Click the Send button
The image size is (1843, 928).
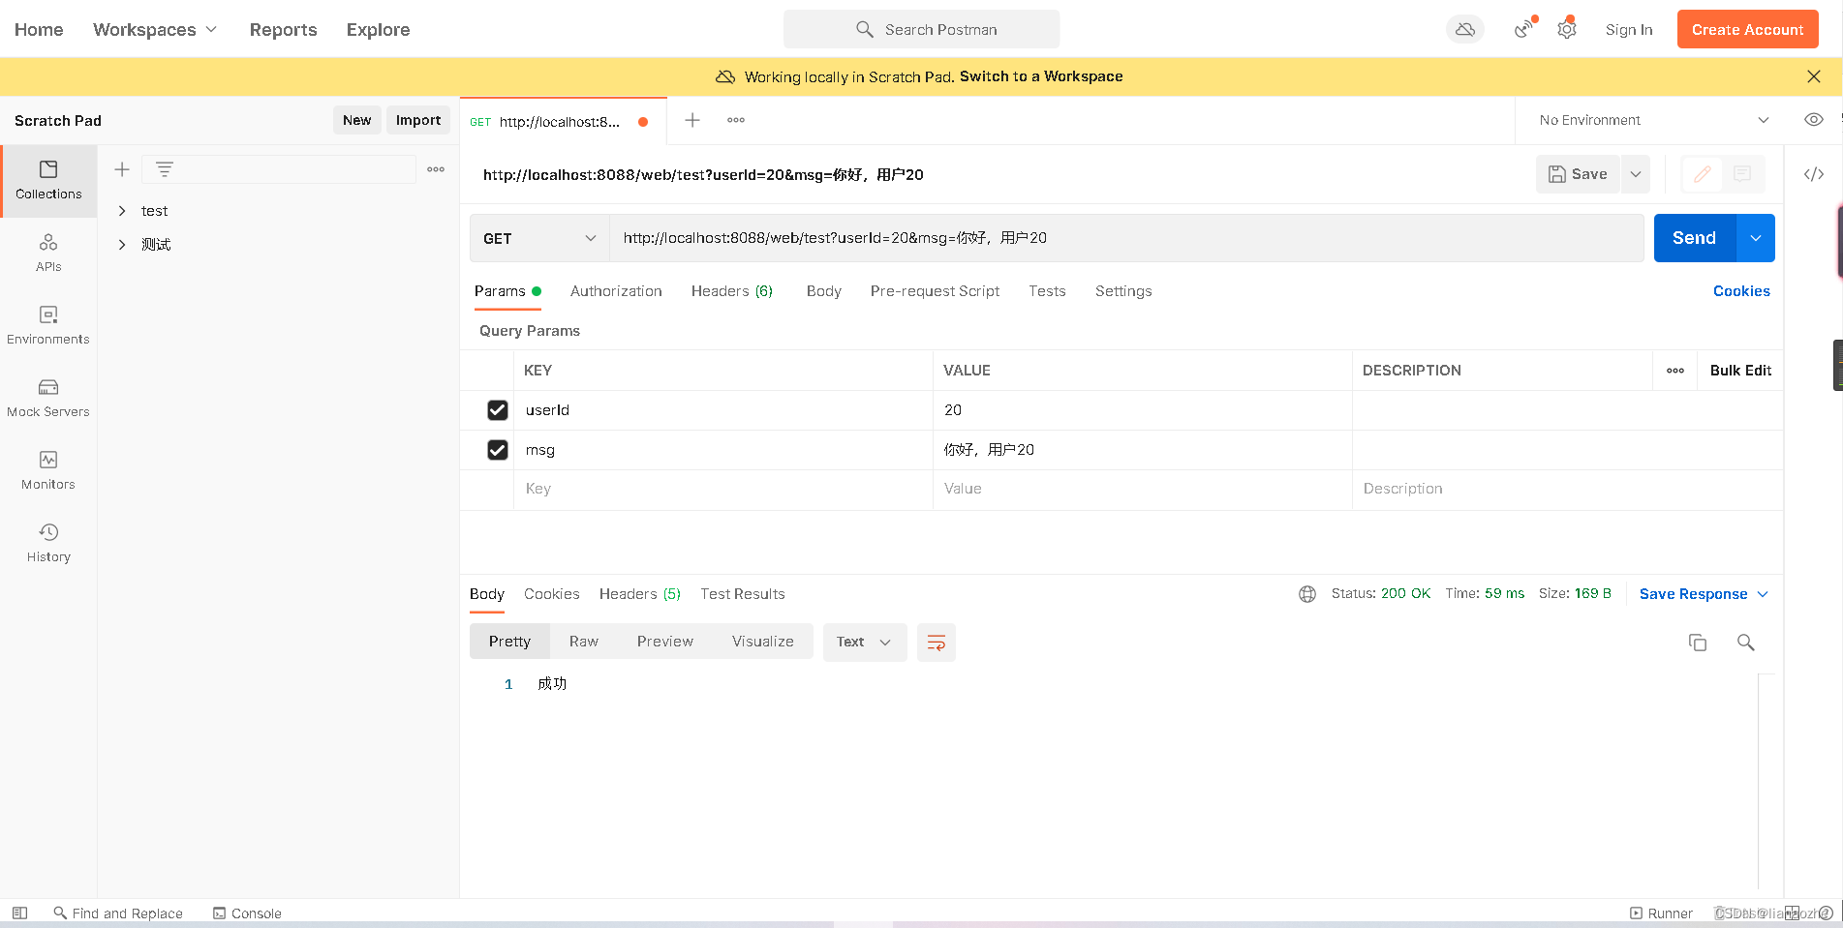1693,238
